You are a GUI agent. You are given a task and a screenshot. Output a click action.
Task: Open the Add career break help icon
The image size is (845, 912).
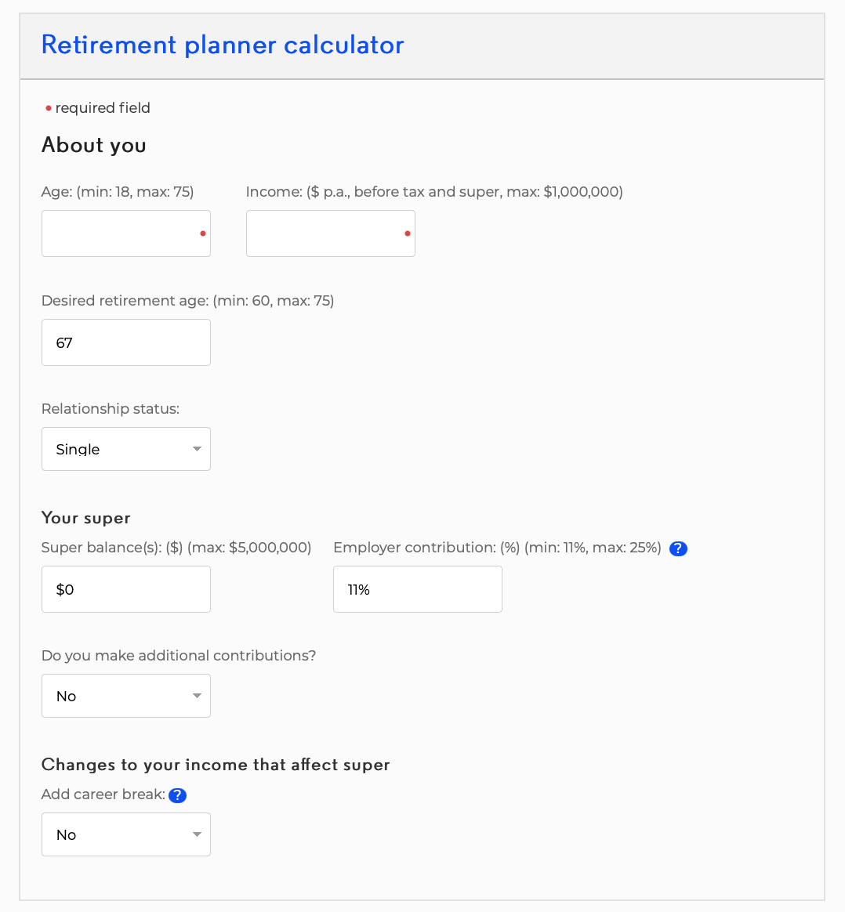tap(178, 795)
